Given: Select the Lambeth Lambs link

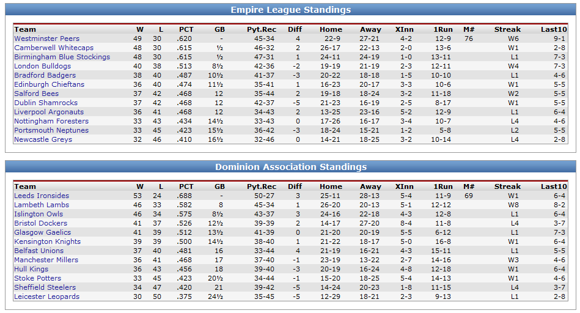Looking at the screenshot, I should (x=42, y=205).
